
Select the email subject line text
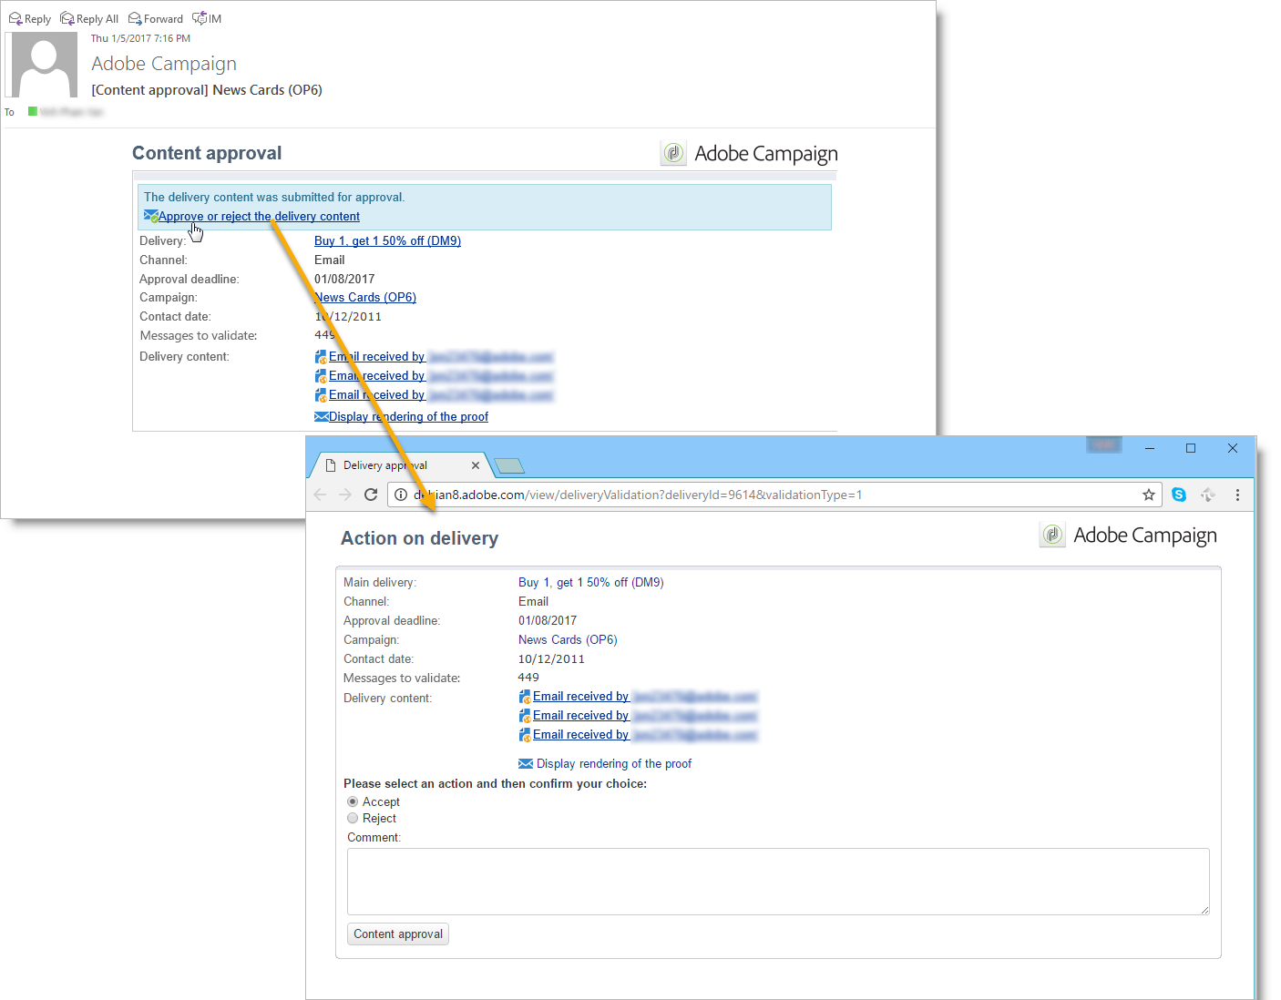(207, 90)
